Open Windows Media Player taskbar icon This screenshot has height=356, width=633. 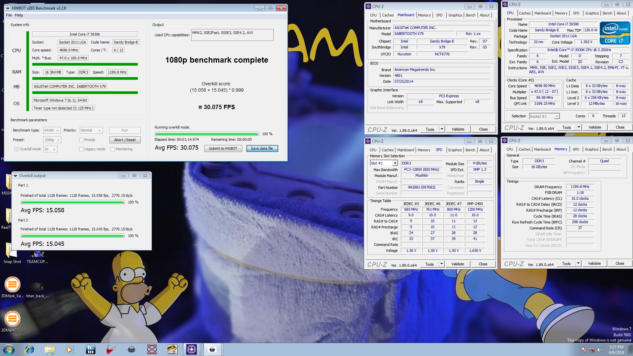(70, 349)
